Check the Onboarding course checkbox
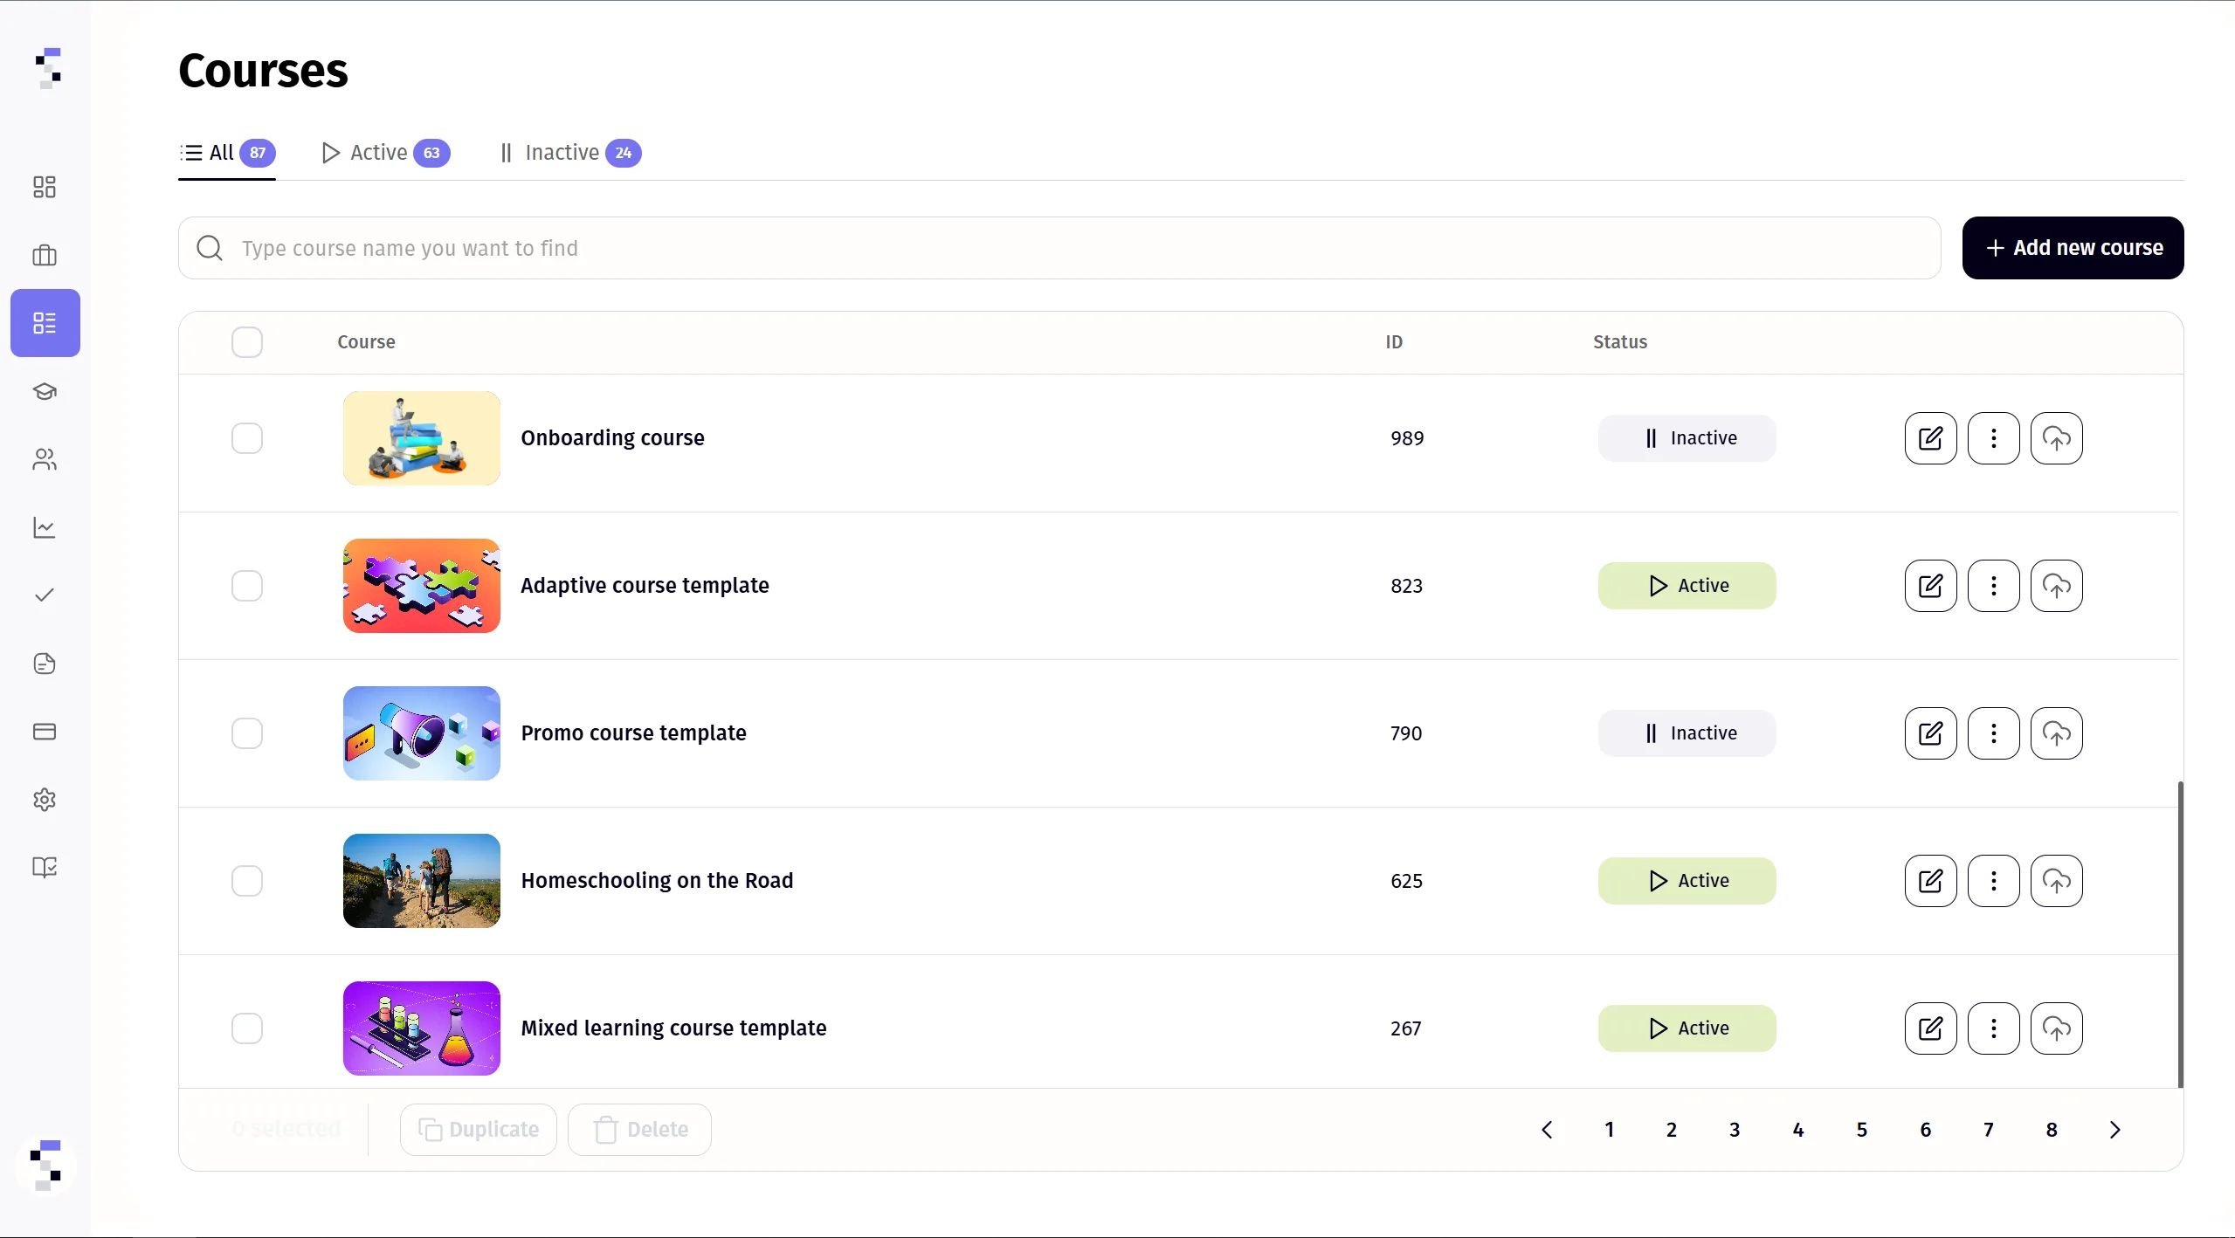 247,438
